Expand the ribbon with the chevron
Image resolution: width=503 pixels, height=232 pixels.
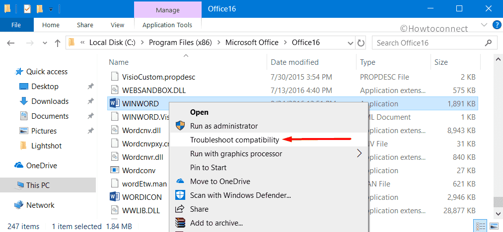click(484, 25)
